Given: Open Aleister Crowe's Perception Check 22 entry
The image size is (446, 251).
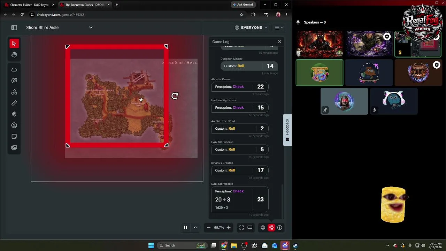Looking at the screenshot, I should 240,87.
